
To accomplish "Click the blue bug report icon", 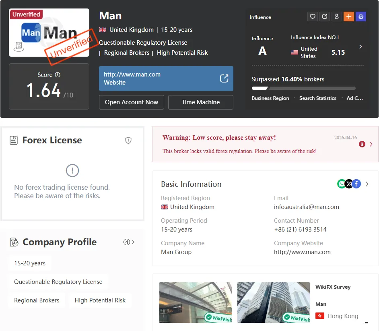I will pos(361,17).
